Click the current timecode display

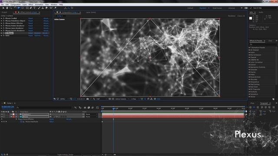pyautogui.click(x=8, y=107)
